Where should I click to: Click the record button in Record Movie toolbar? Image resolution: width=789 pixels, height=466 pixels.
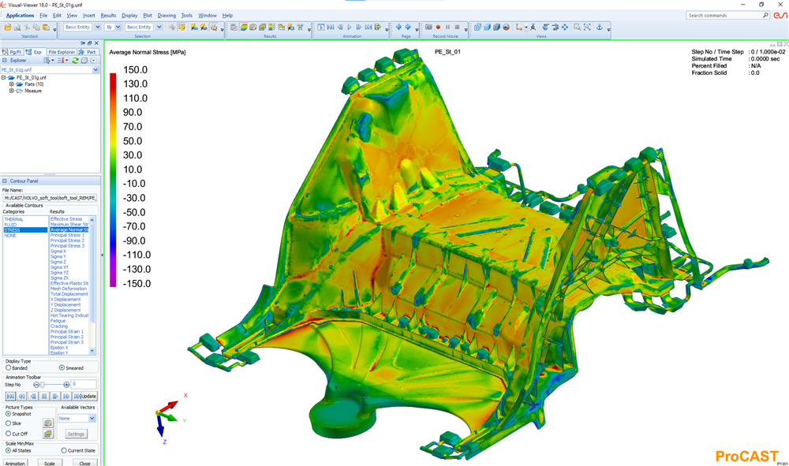[438, 27]
